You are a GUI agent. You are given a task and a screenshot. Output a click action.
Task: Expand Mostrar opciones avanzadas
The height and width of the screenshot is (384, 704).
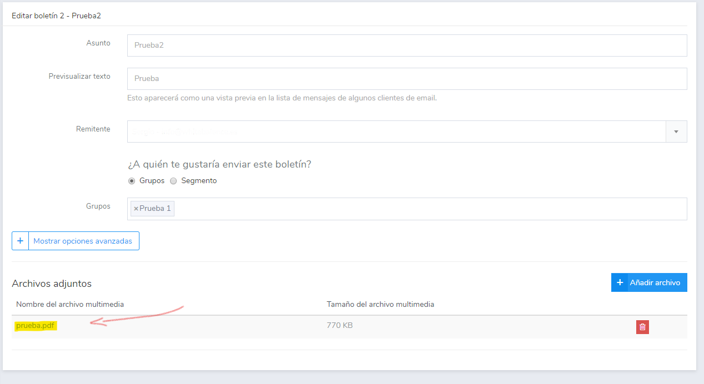pyautogui.click(x=76, y=241)
